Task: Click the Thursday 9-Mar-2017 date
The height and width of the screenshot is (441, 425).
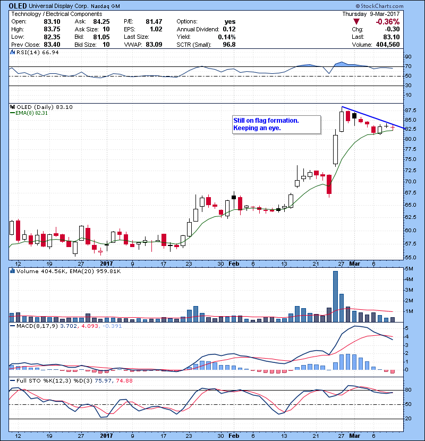Action: click(x=371, y=14)
